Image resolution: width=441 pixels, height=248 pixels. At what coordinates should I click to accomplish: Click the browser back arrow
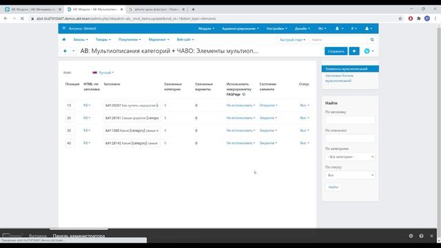point(6,19)
